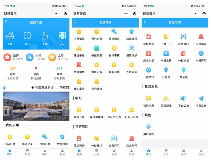Screen dimensions: 211x160
Task: Open the 人脸采集 face capture icon
Action: click(x=131, y=65)
